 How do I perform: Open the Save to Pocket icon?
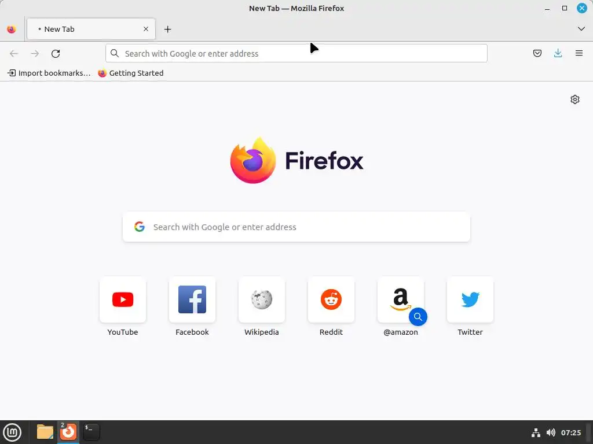537,53
